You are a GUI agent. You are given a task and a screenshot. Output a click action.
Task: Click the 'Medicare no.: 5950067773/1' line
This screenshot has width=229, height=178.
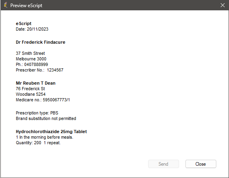pos(43,100)
